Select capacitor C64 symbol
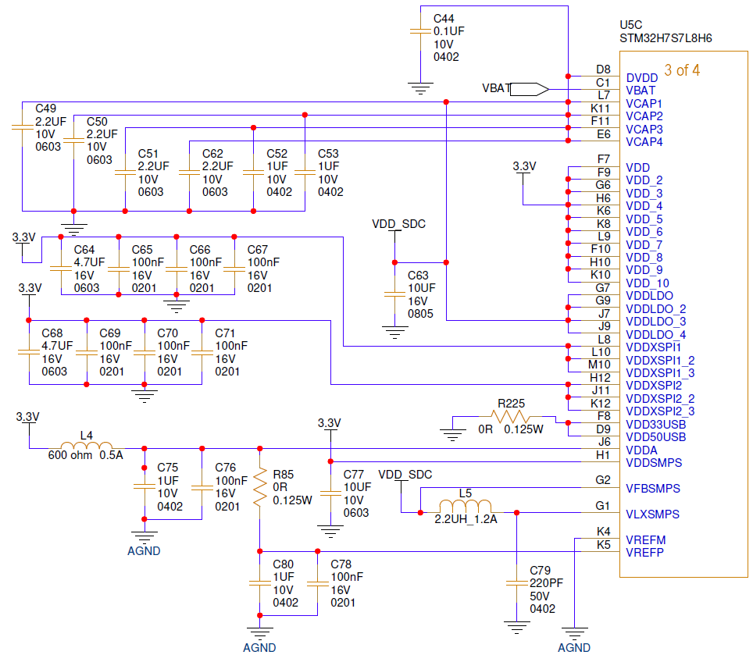This screenshot has height=655, width=753. (61, 269)
